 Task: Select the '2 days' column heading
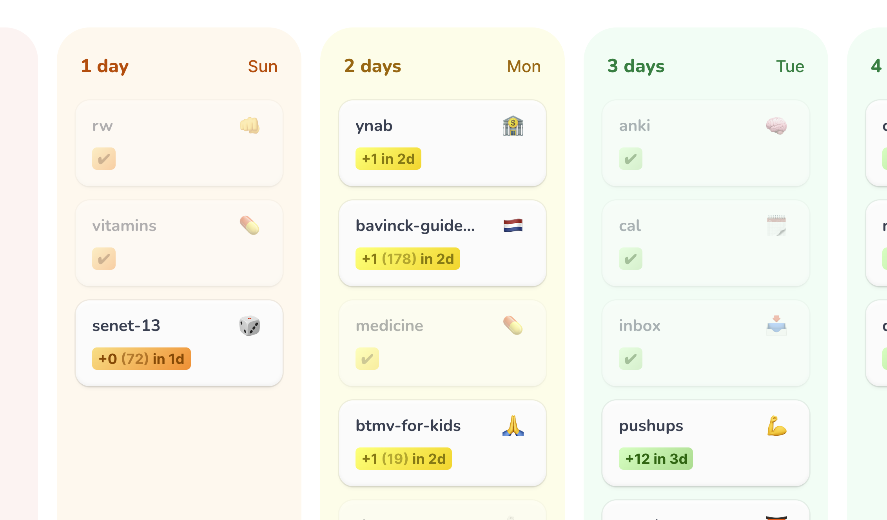[373, 66]
